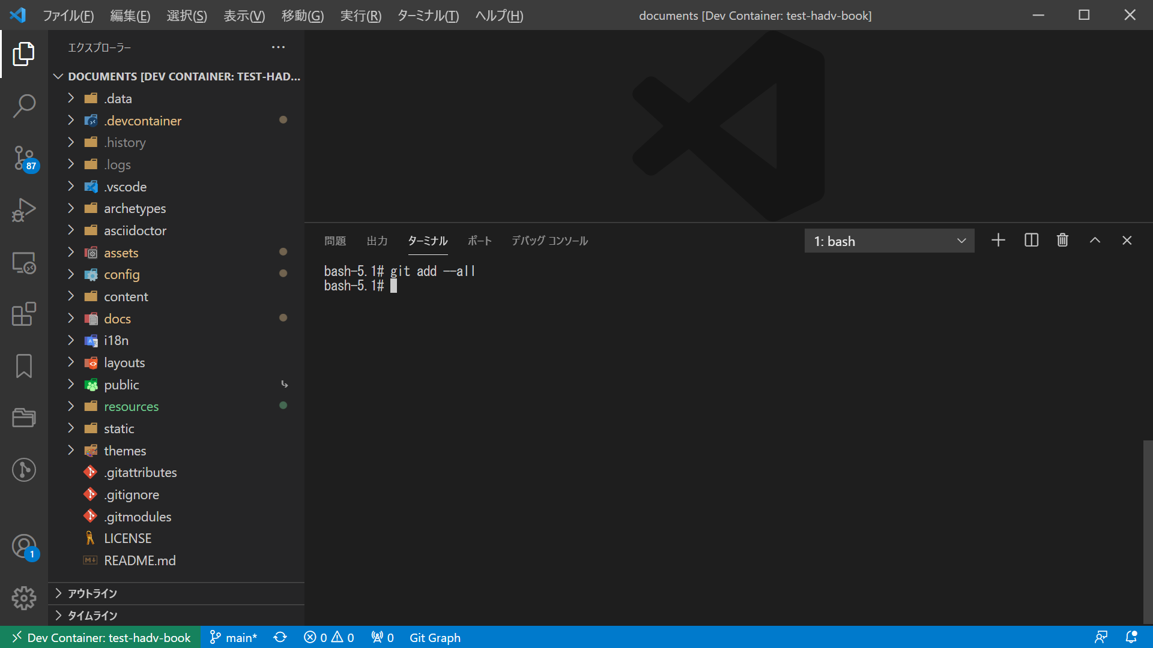Click the terminal panel scrollbar
The width and height of the screenshot is (1153, 648).
[1148, 532]
